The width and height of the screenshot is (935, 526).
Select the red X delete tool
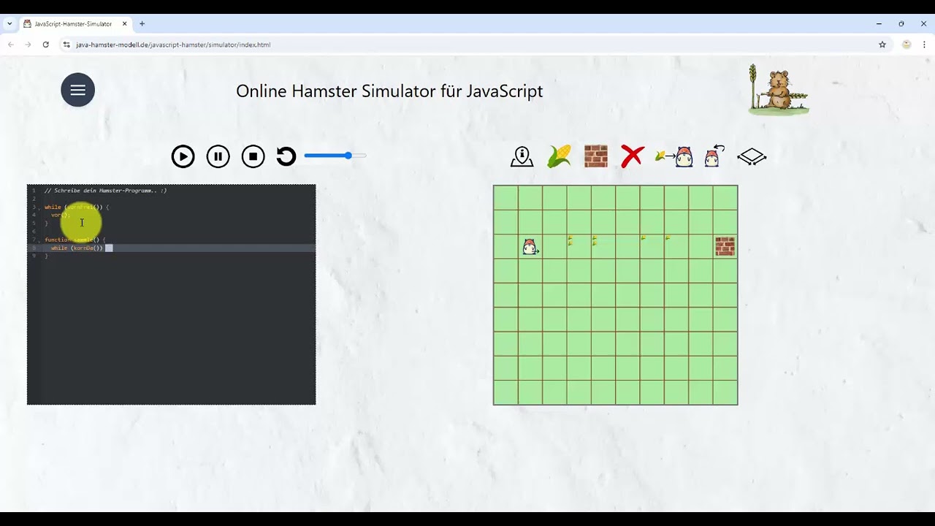click(633, 156)
